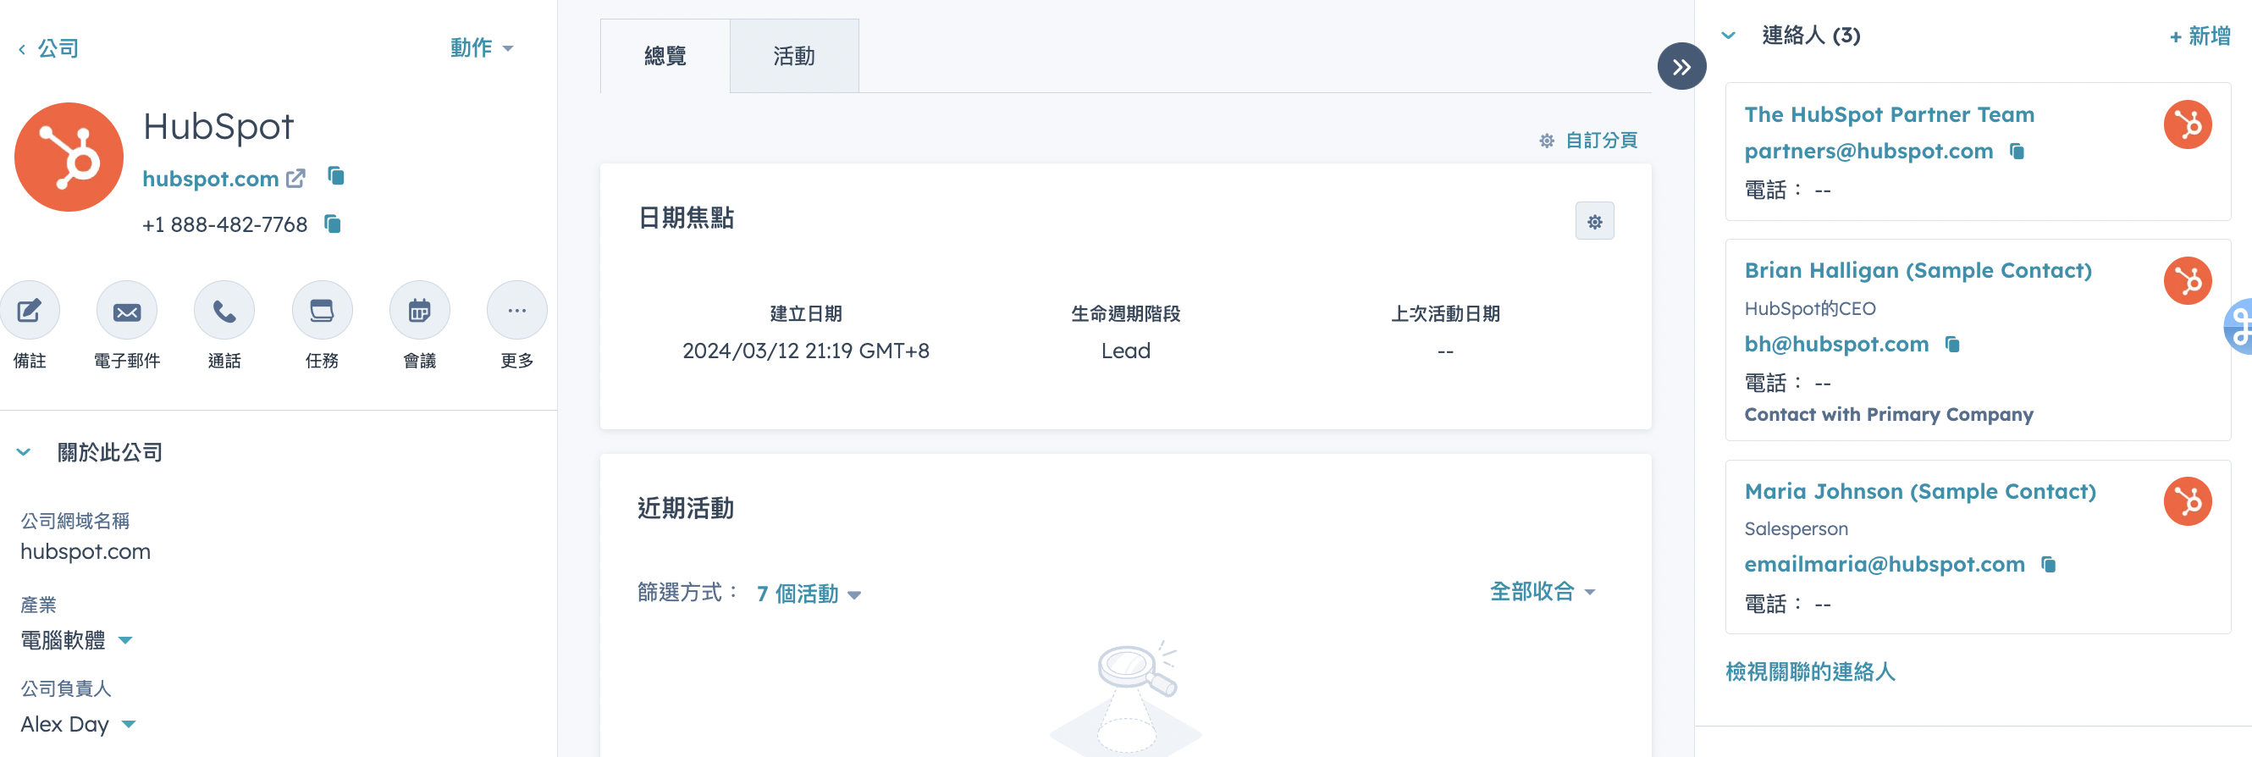Viewport: 2252px width, 757px height.
Task: Switch to 活動 tab
Action: click(794, 56)
